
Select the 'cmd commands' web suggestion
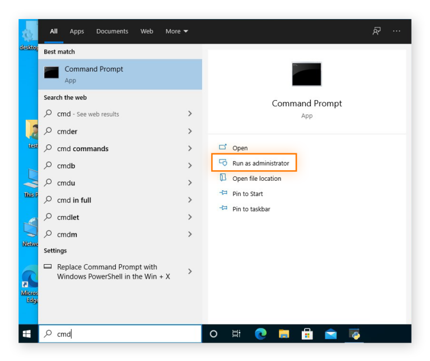click(x=82, y=148)
